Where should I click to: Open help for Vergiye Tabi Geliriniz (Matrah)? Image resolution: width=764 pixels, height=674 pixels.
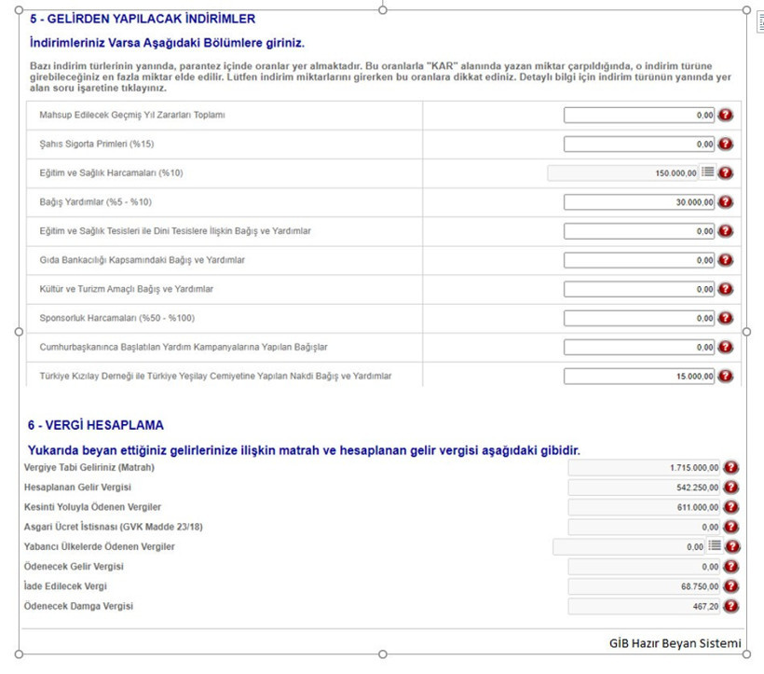point(731,468)
